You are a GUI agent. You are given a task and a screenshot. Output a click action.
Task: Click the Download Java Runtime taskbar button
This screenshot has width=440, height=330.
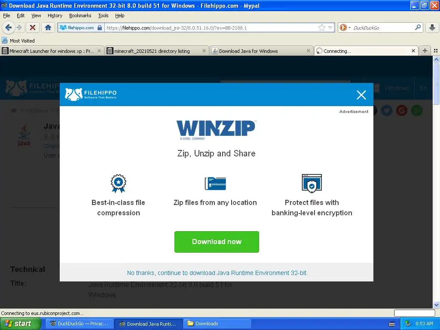148,324
